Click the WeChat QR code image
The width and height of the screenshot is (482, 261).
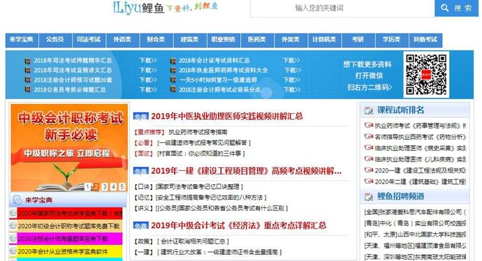(x=426, y=74)
